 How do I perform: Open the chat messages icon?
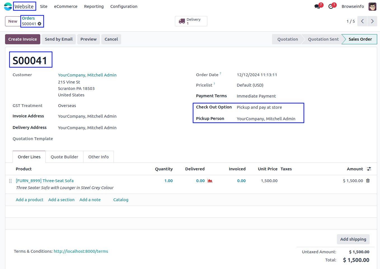317,6
